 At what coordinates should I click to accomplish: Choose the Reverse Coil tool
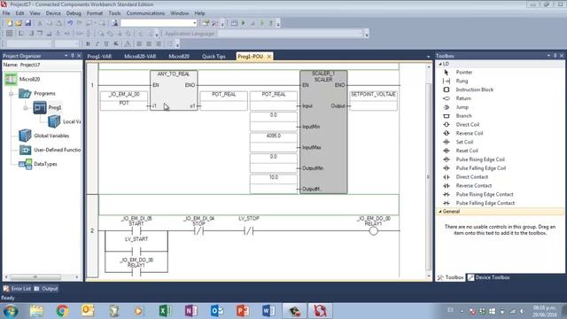click(x=469, y=133)
